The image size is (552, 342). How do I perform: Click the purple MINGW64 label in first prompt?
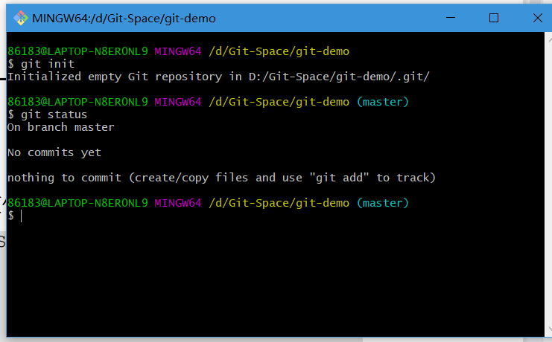177,51
